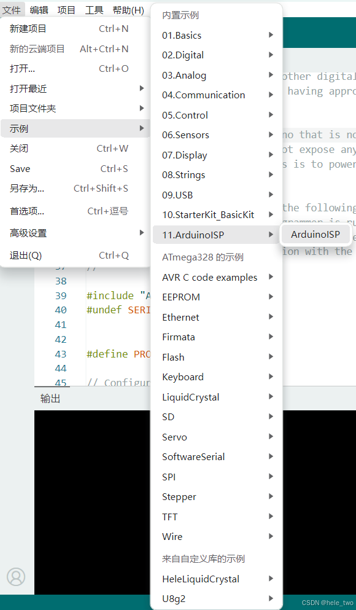Open the ArduinoISP example sketch

[x=315, y=235]
